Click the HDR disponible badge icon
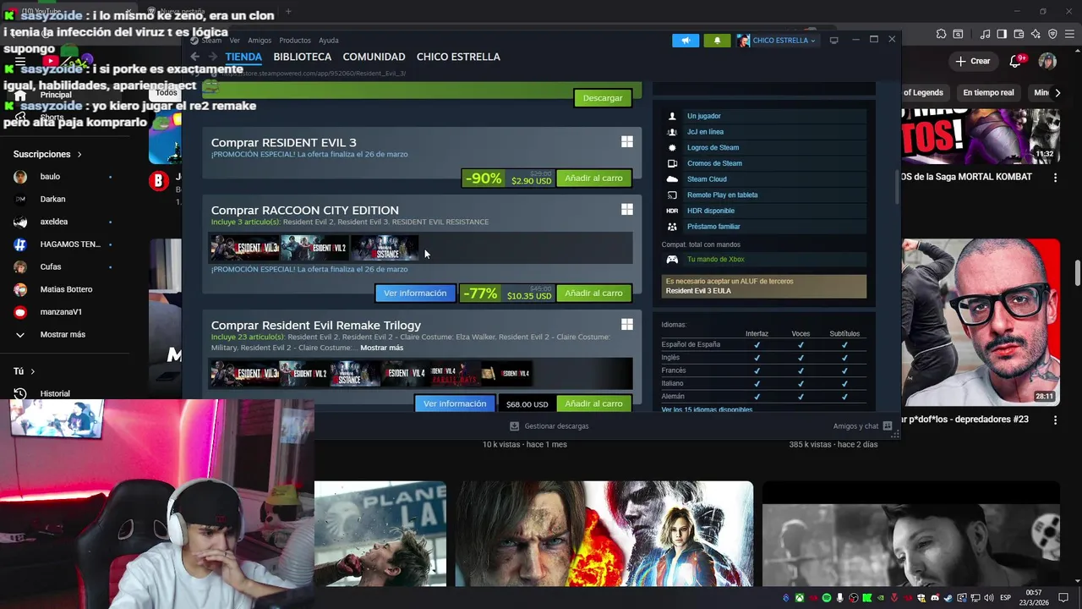The image size is (1082, 609). [672, 211]
